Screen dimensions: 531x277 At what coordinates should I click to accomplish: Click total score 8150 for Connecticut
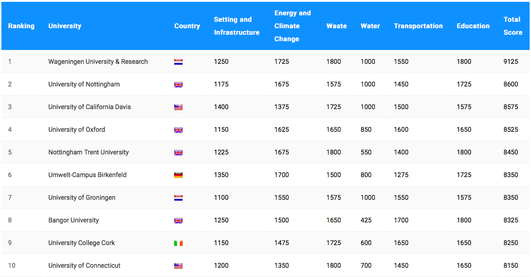pyautogui.click(x=511, y=265)
